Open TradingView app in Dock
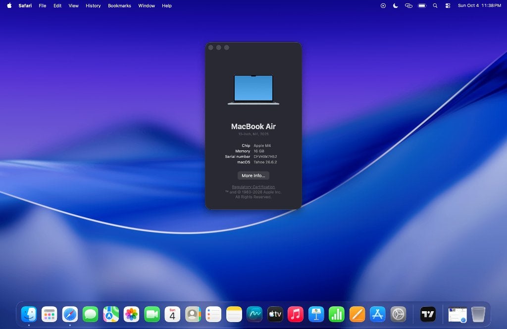This screenshot has height=329, width=507. pyautogui.click(x=428, y=314)
